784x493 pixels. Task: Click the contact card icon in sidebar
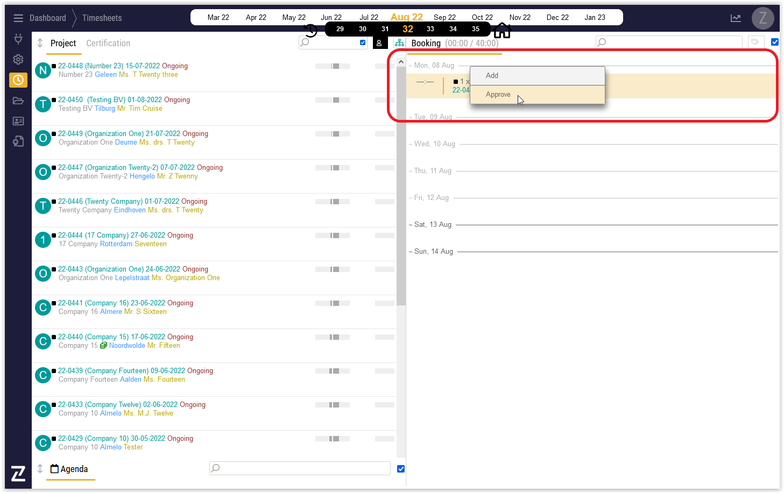[x=18, y=121]
